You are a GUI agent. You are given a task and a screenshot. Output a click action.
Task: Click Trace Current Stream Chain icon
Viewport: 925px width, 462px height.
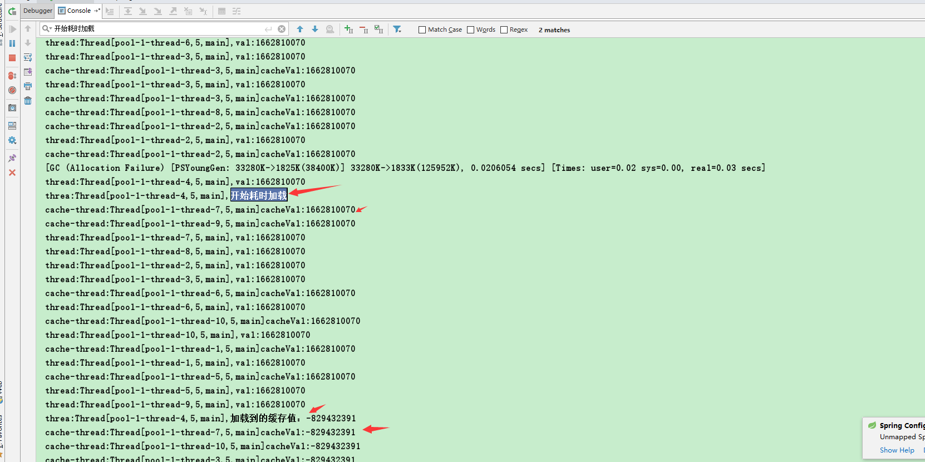click(x=237, y=11)
